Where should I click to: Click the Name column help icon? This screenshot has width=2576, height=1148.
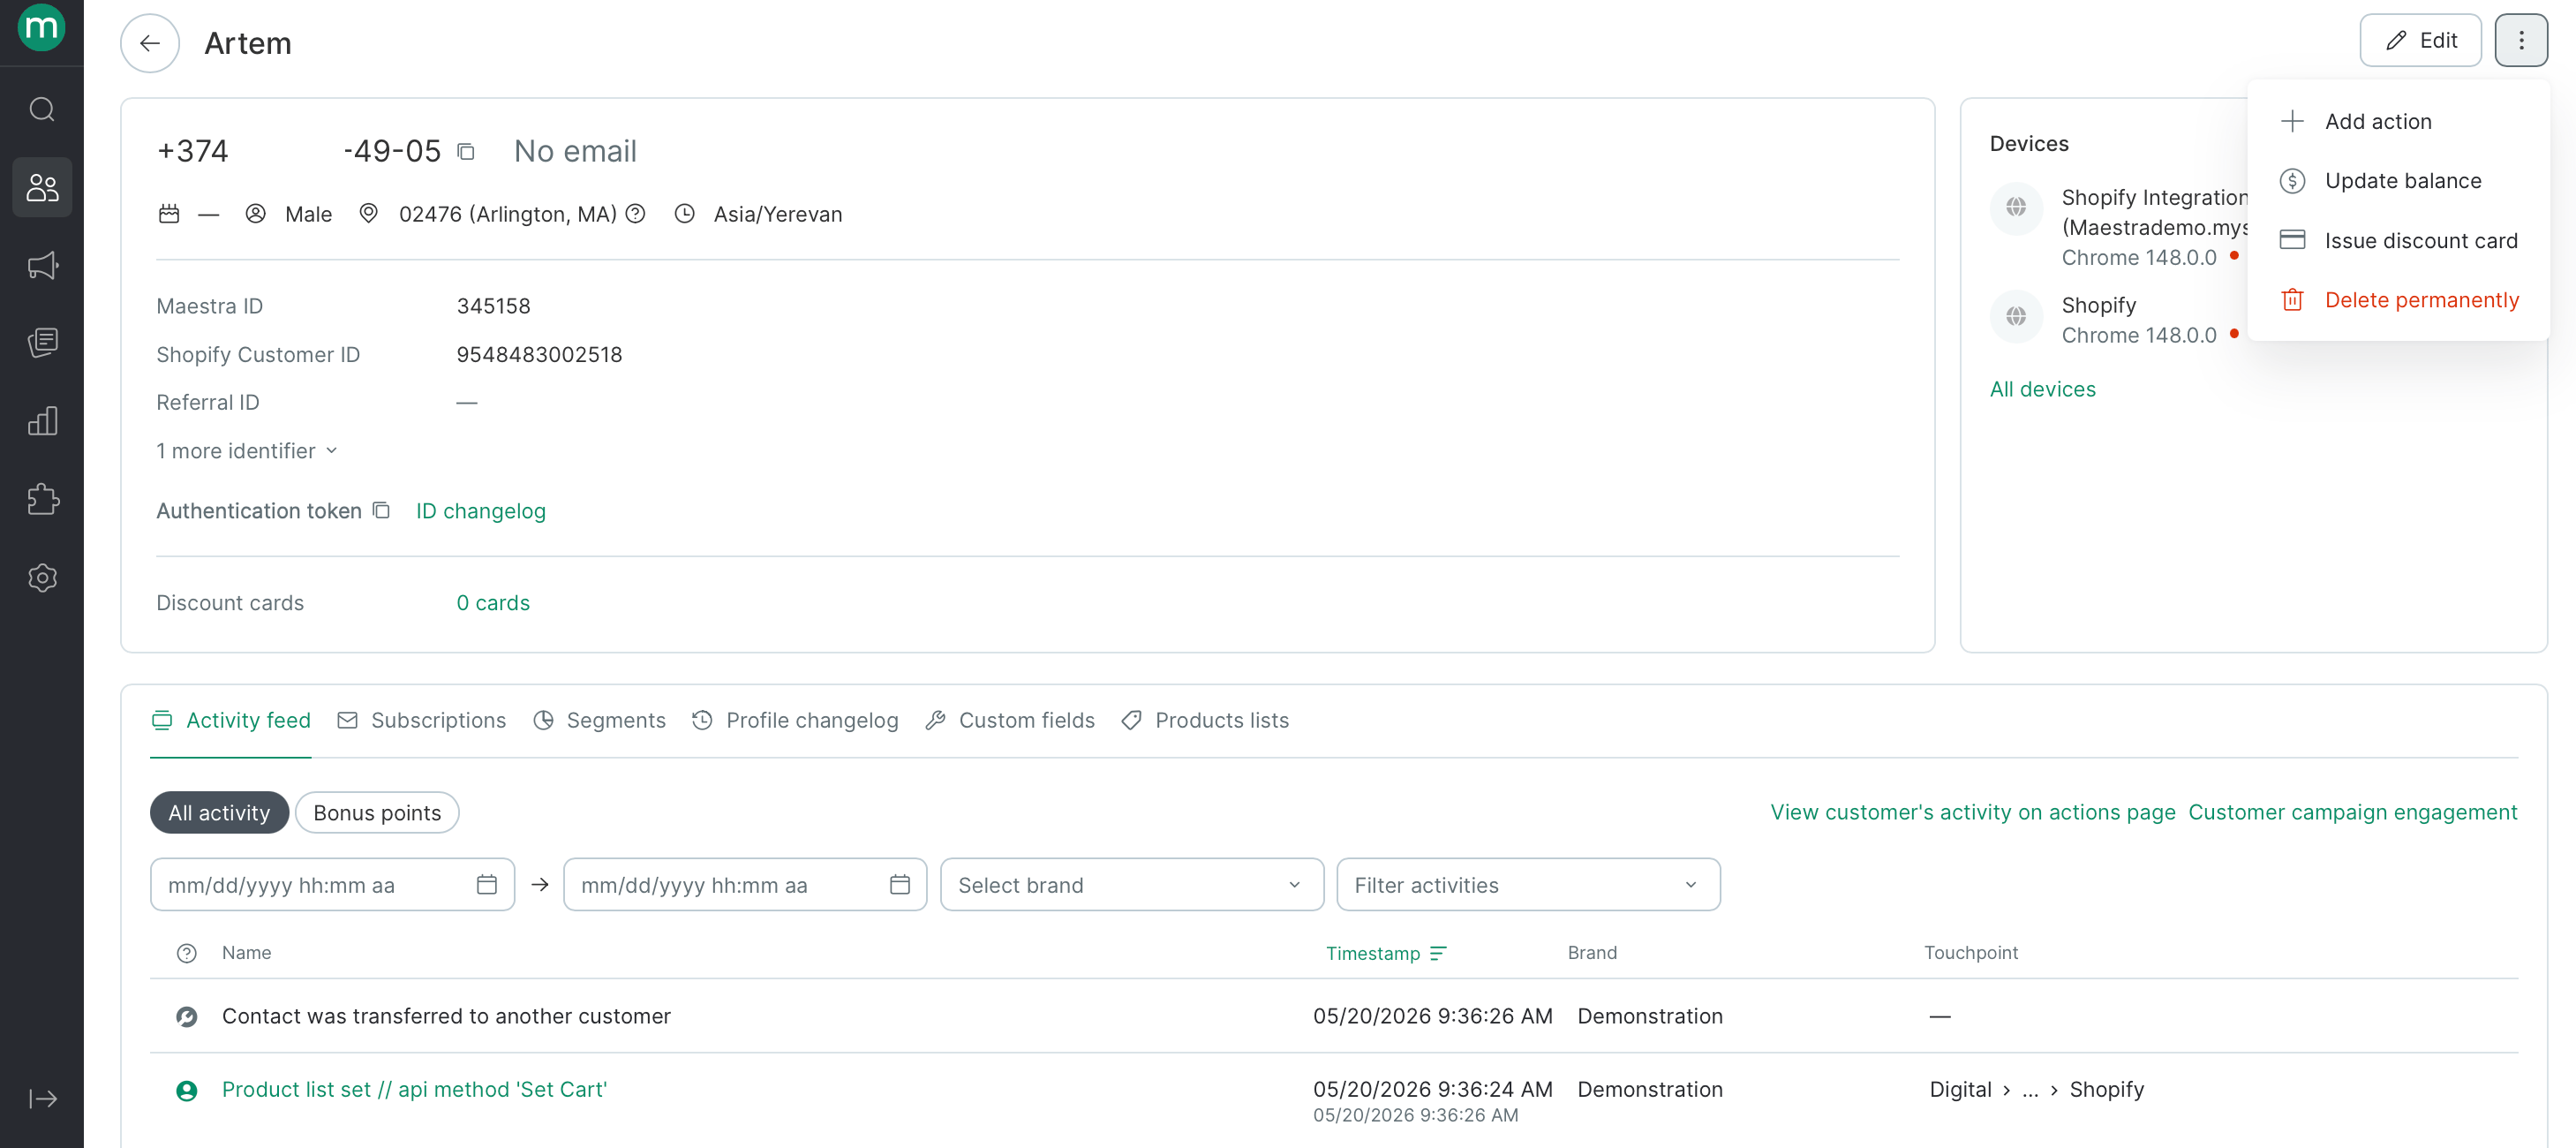pos(187,953)
